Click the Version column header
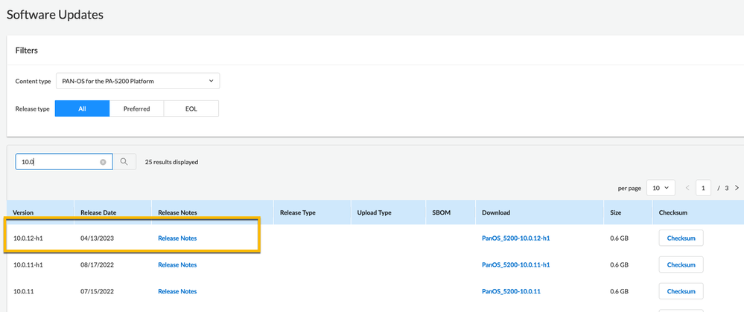744x312 pixels. coord(23,212)
